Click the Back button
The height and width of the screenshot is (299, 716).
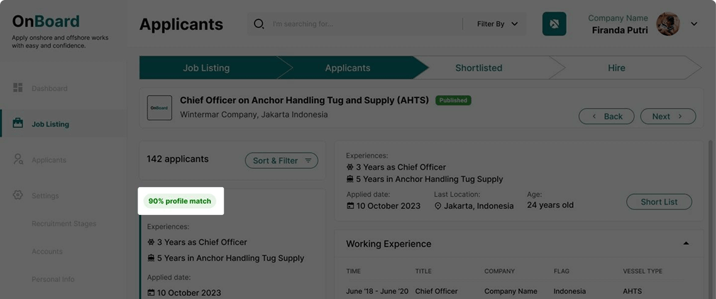tap(607, 116)
